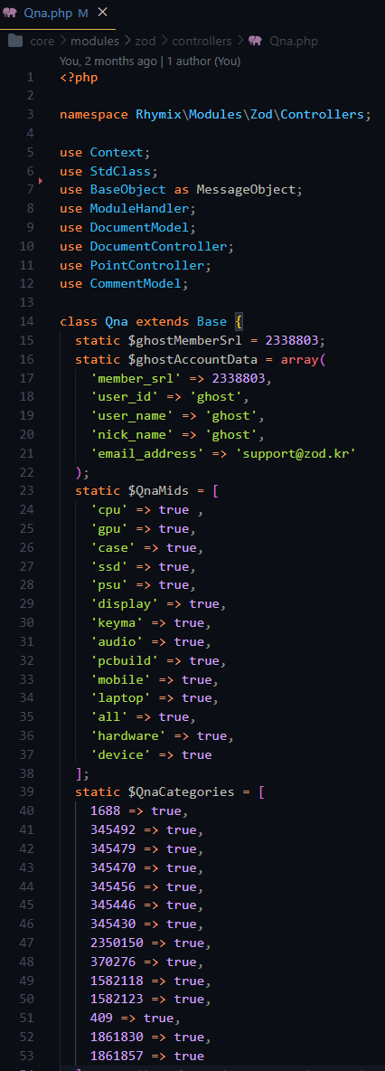The width and height of the screenshot is (385, 1071).
Task: Click line number 23 in the gutter
Action: 27,490
